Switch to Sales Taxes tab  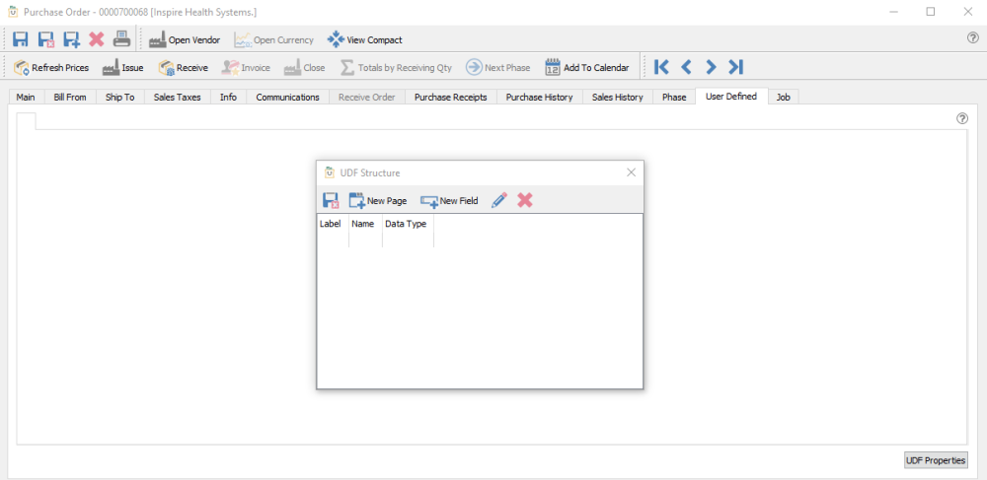(x=178, y=97)
